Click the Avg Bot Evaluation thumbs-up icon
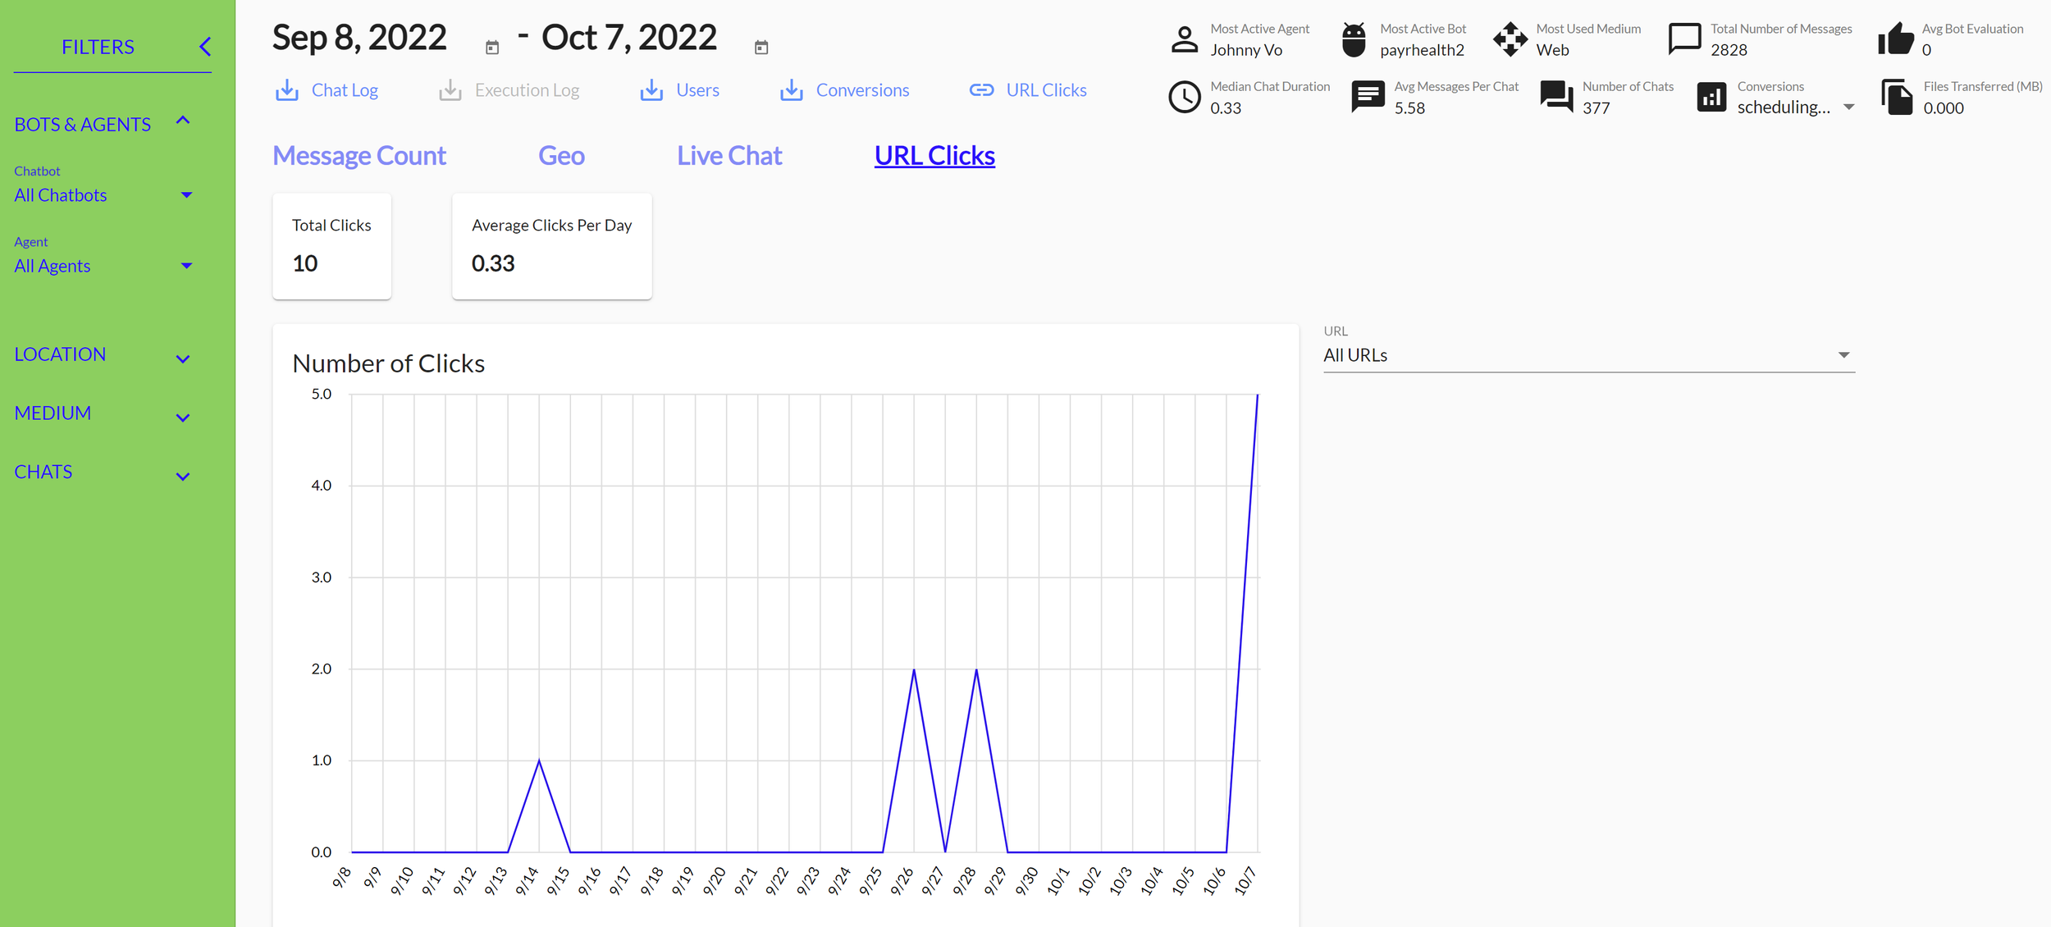 1895,39
